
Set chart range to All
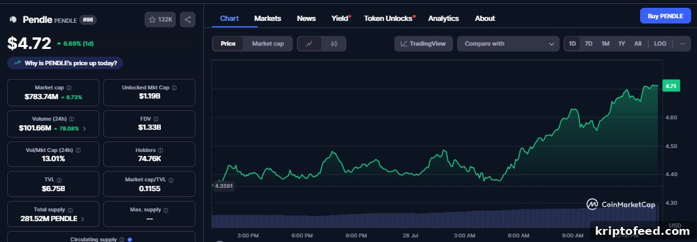[638, 44]
